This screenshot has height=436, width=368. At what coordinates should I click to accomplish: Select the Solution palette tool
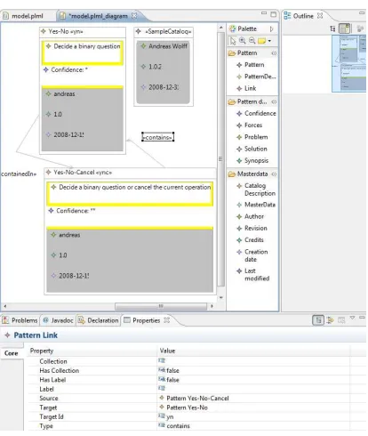tap(252, 149)
